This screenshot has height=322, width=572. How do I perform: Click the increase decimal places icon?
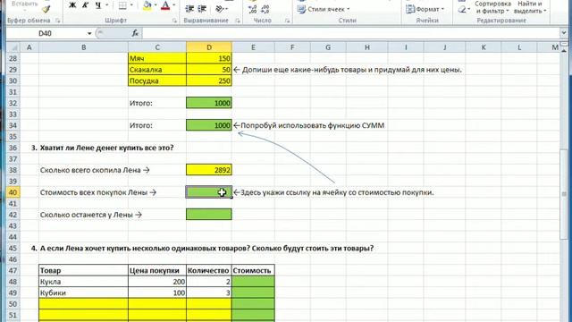point(252,9)
